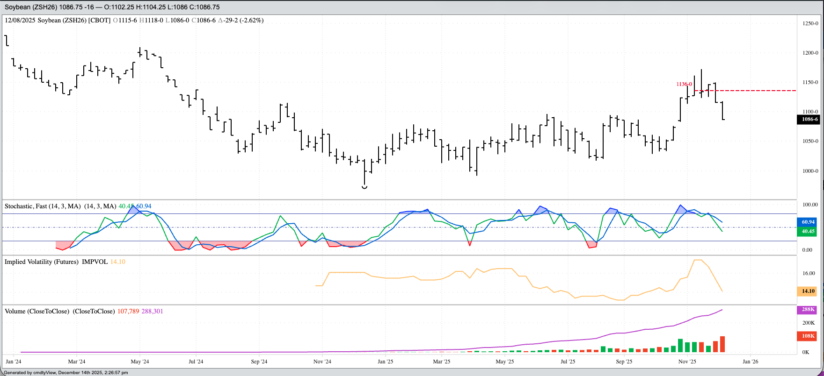Image resolution: width=824 pixels, height=376 pixels.
Task: Click the low marker arc under December 2024 bar
Action: pyautogui.click(x=365, y=187)
